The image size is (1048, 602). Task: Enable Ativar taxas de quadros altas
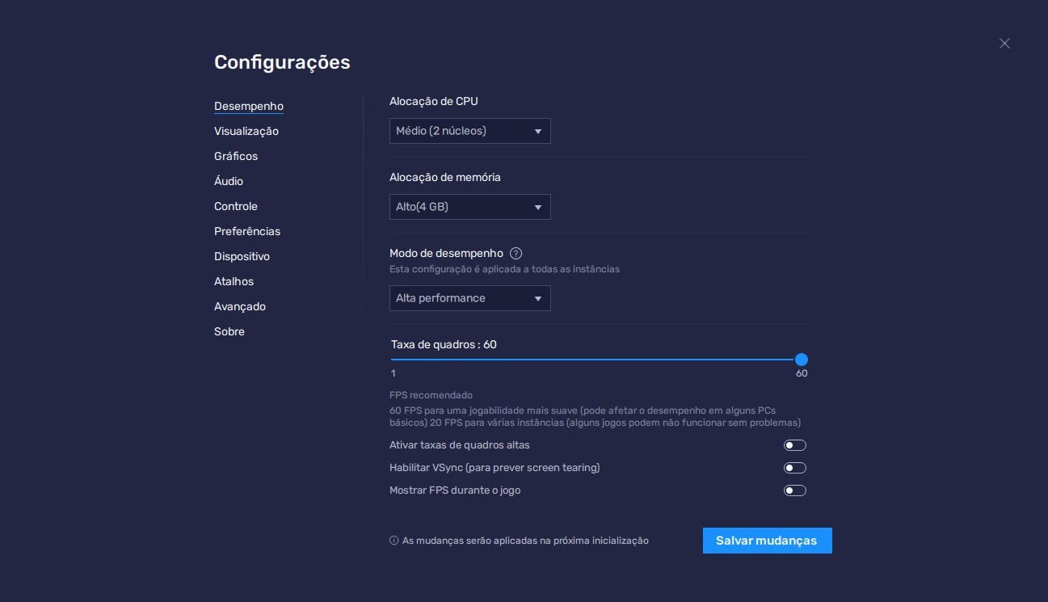pos(795,445)
